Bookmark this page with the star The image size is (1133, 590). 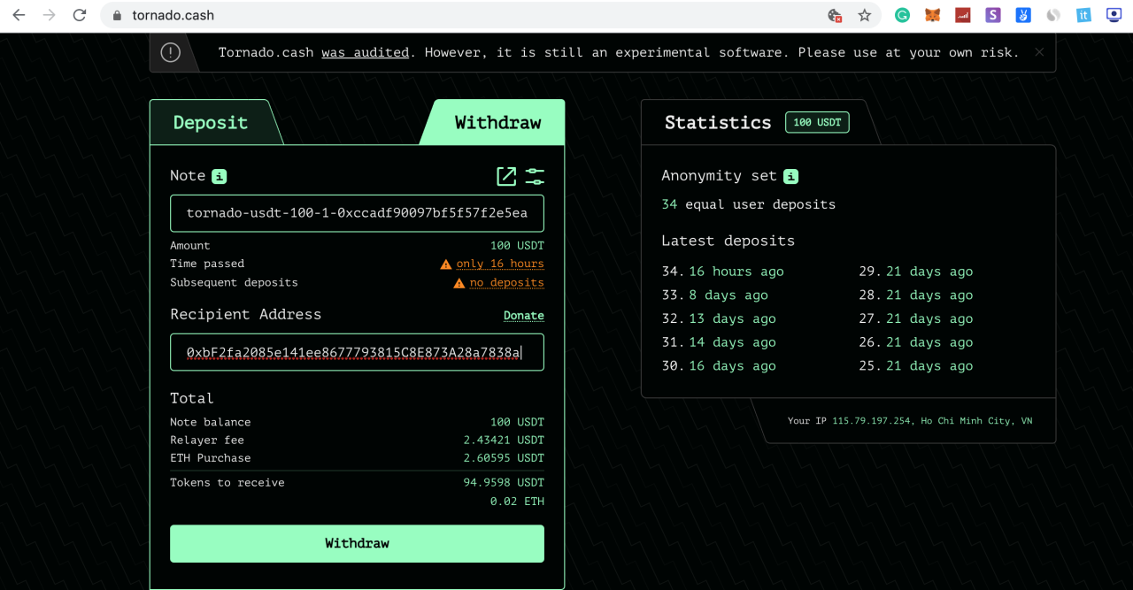[x=865, y=15]
